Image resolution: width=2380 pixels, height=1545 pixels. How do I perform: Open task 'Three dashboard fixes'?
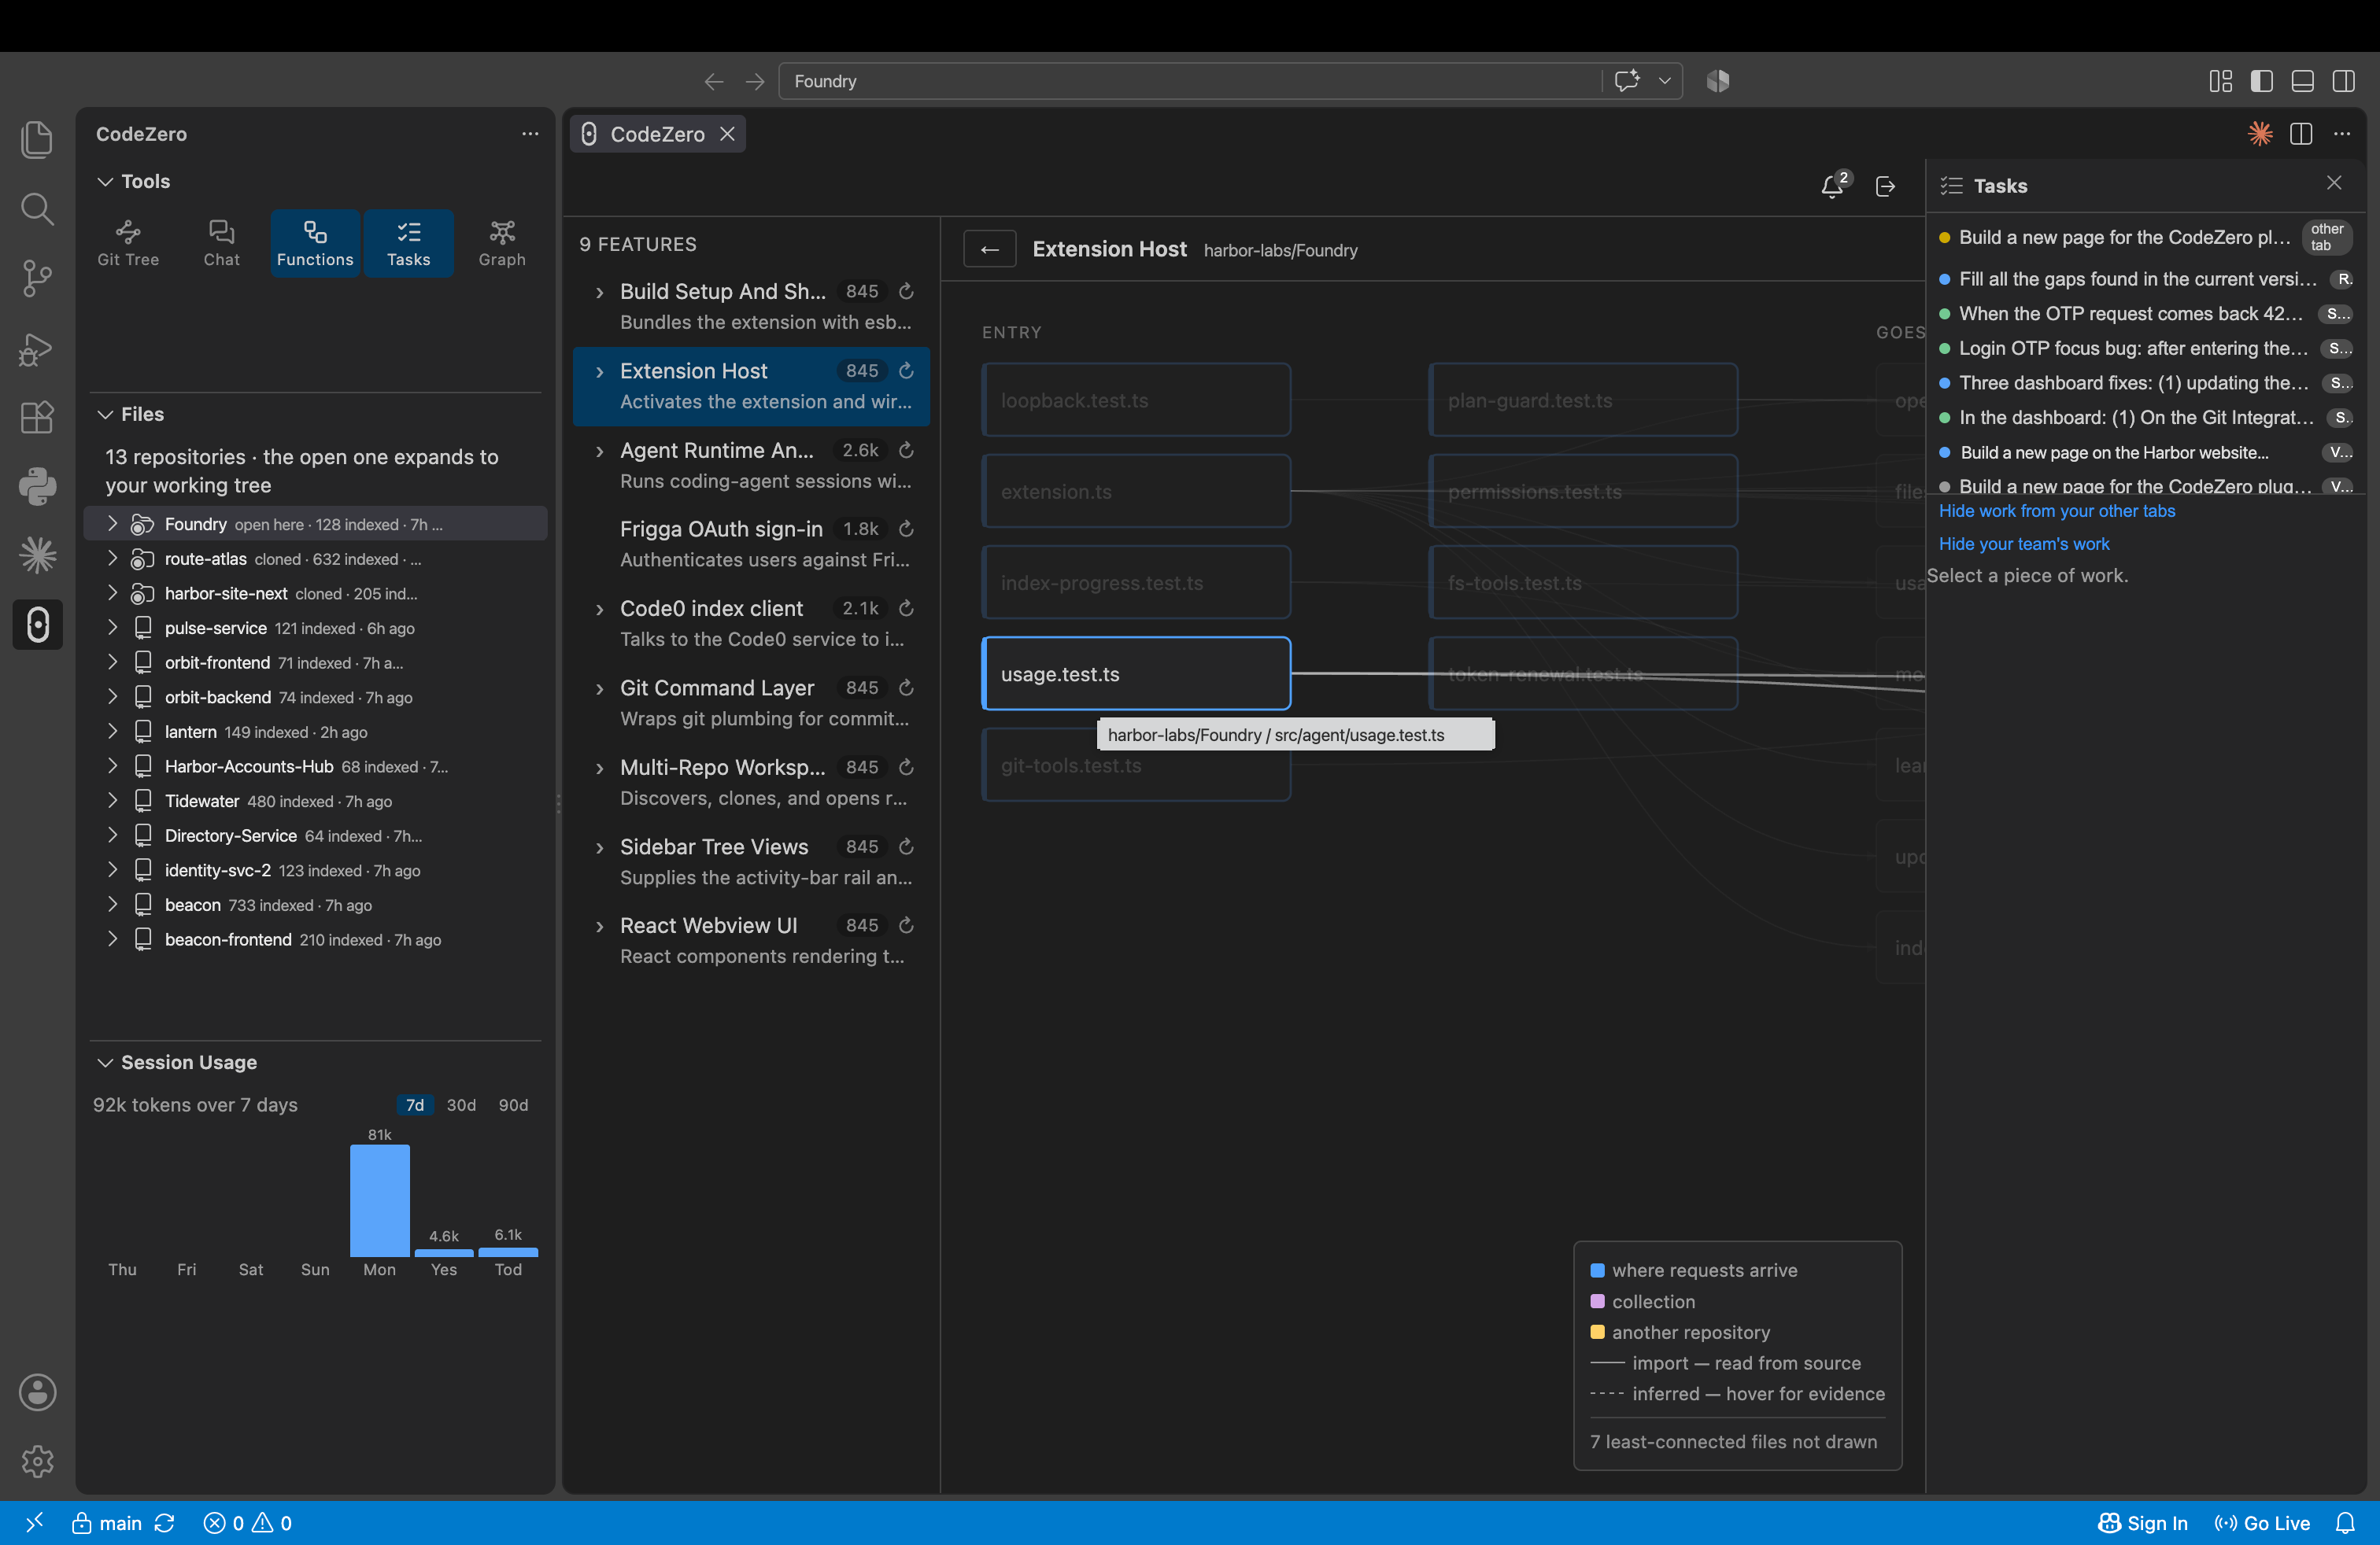pyautogui.click(x=2145, y=383)
